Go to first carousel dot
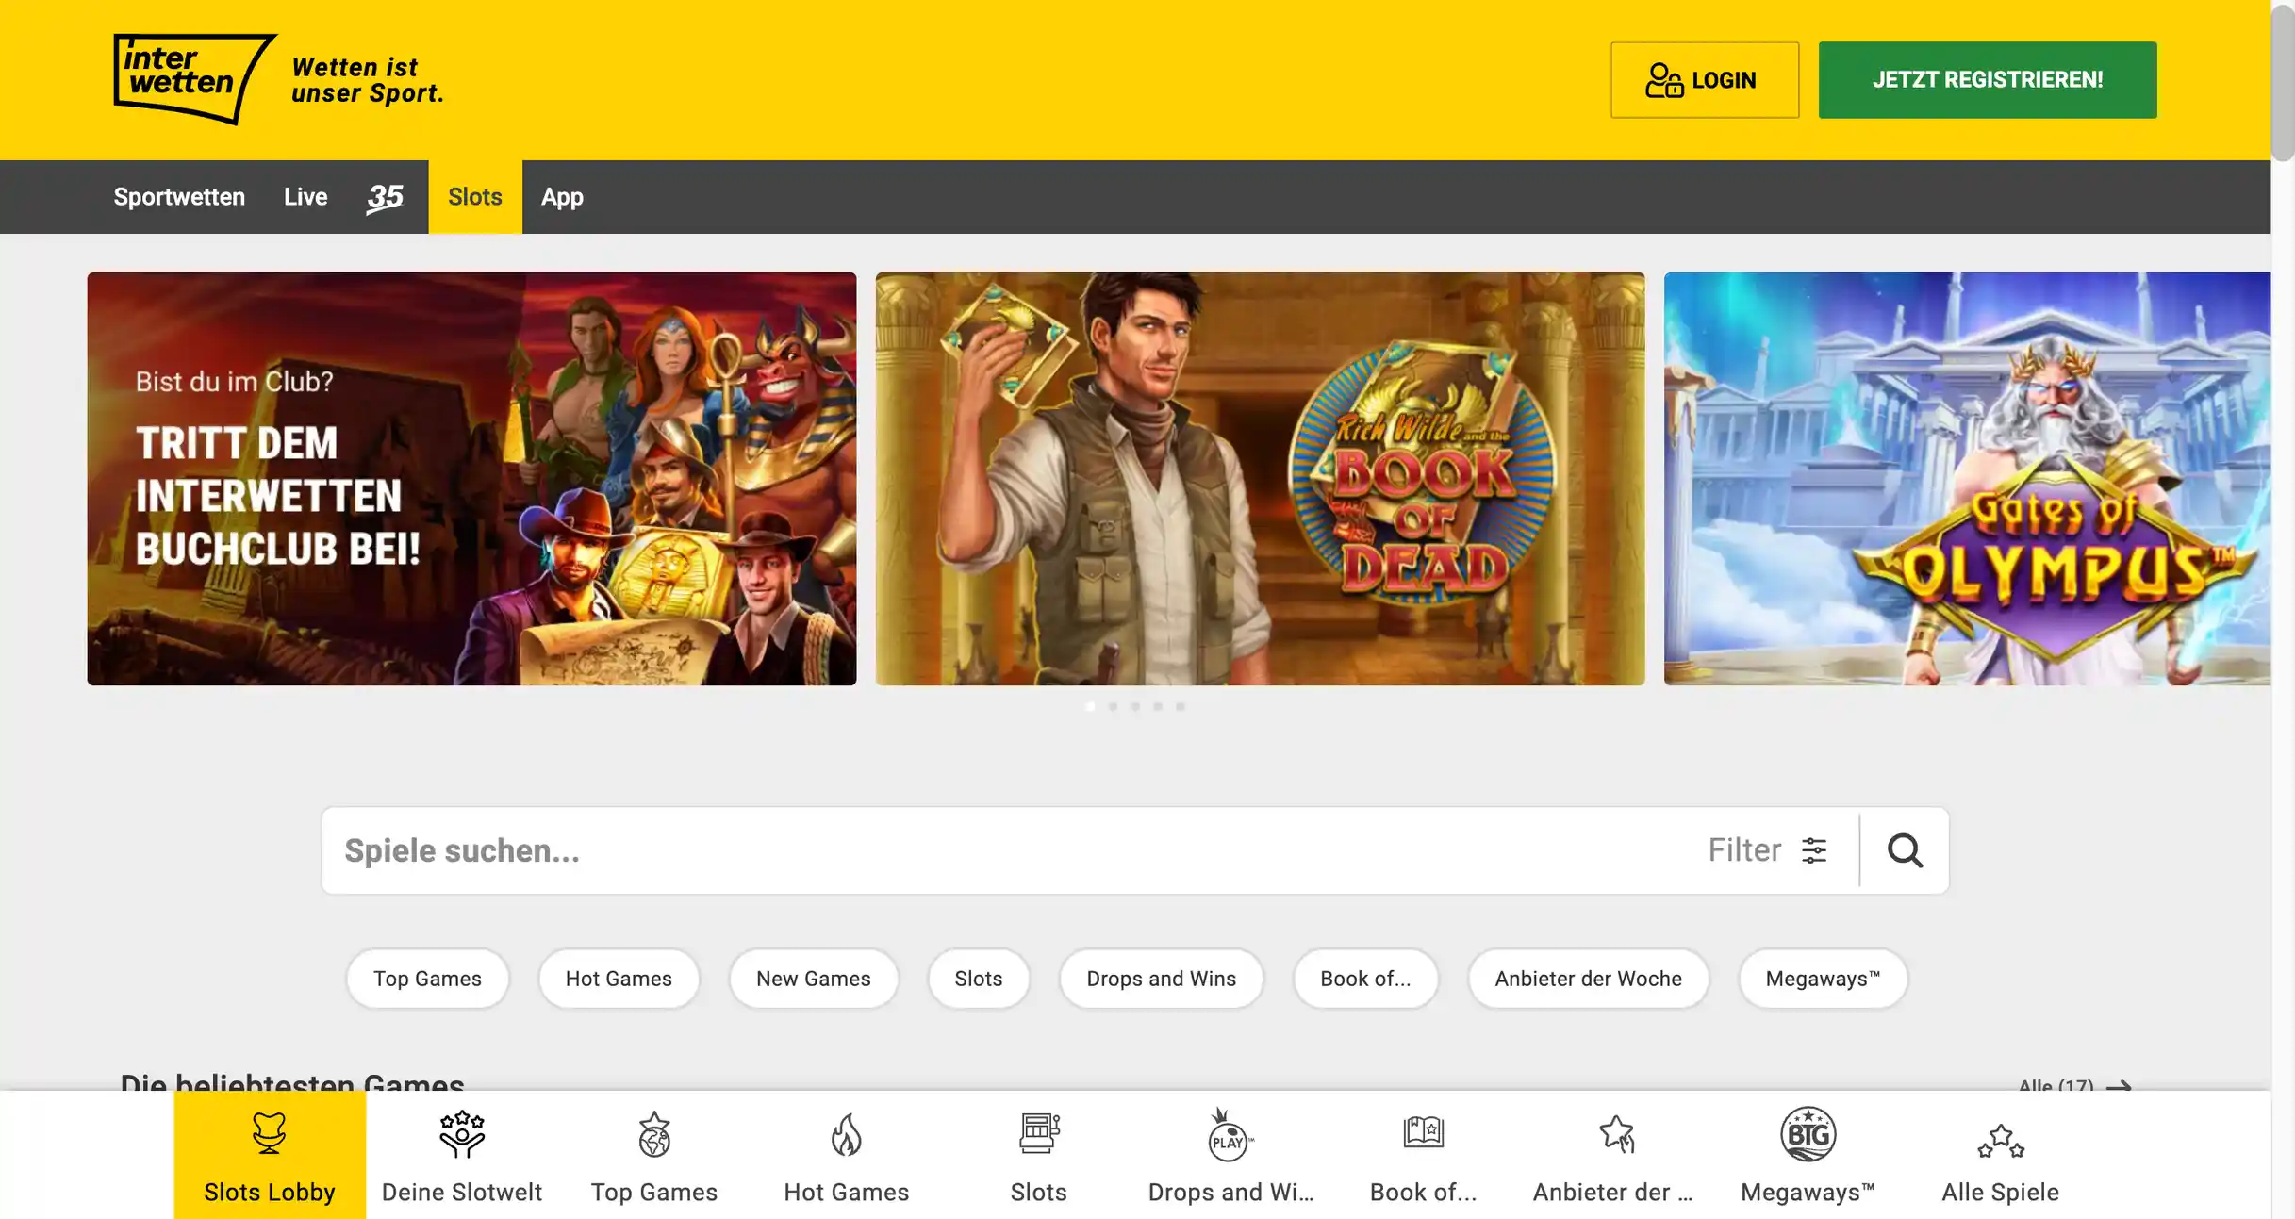This screenshot has width=2295, height=1219. pos(1090,706)
